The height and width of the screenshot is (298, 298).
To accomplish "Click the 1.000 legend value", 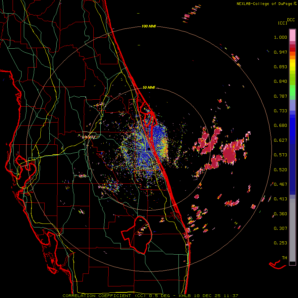I will [280, 37].
